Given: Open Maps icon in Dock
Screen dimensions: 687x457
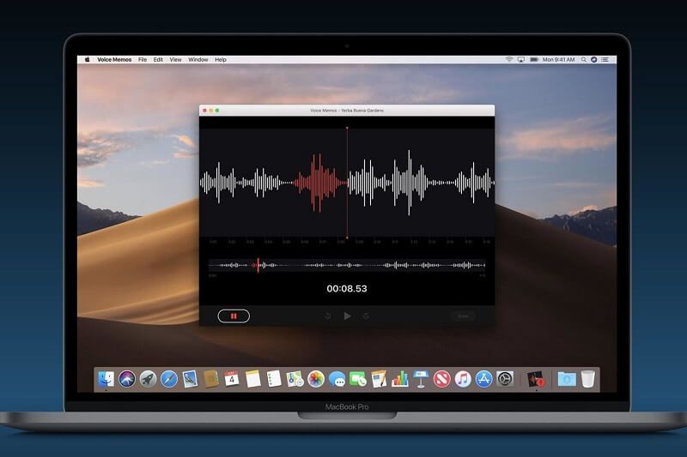Looking at the screenshot, I should click(x=295, y=379).
